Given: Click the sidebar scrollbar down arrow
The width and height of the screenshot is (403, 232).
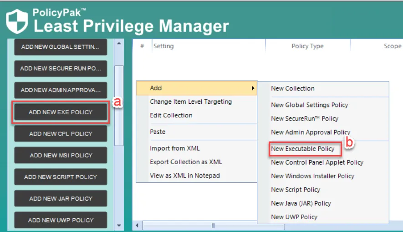Looking at the screenshot, I should (x=119, y=225).
